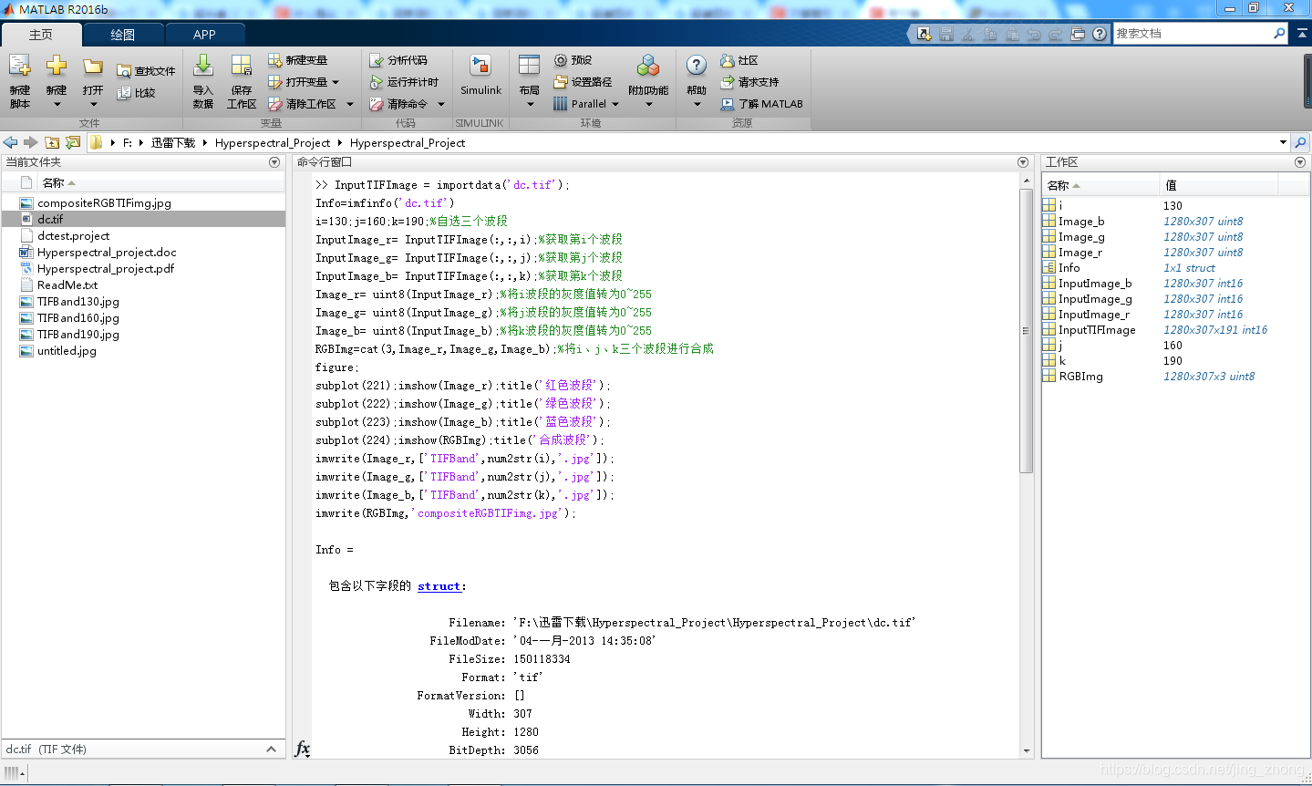The height and width of the screenshot is (786, 1312).
Task: Click the Value (值) column header
Action: point(1219,185)
